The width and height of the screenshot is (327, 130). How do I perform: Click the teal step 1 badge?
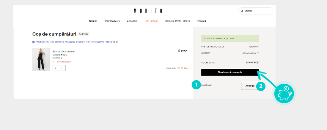[x=196, y=85]
